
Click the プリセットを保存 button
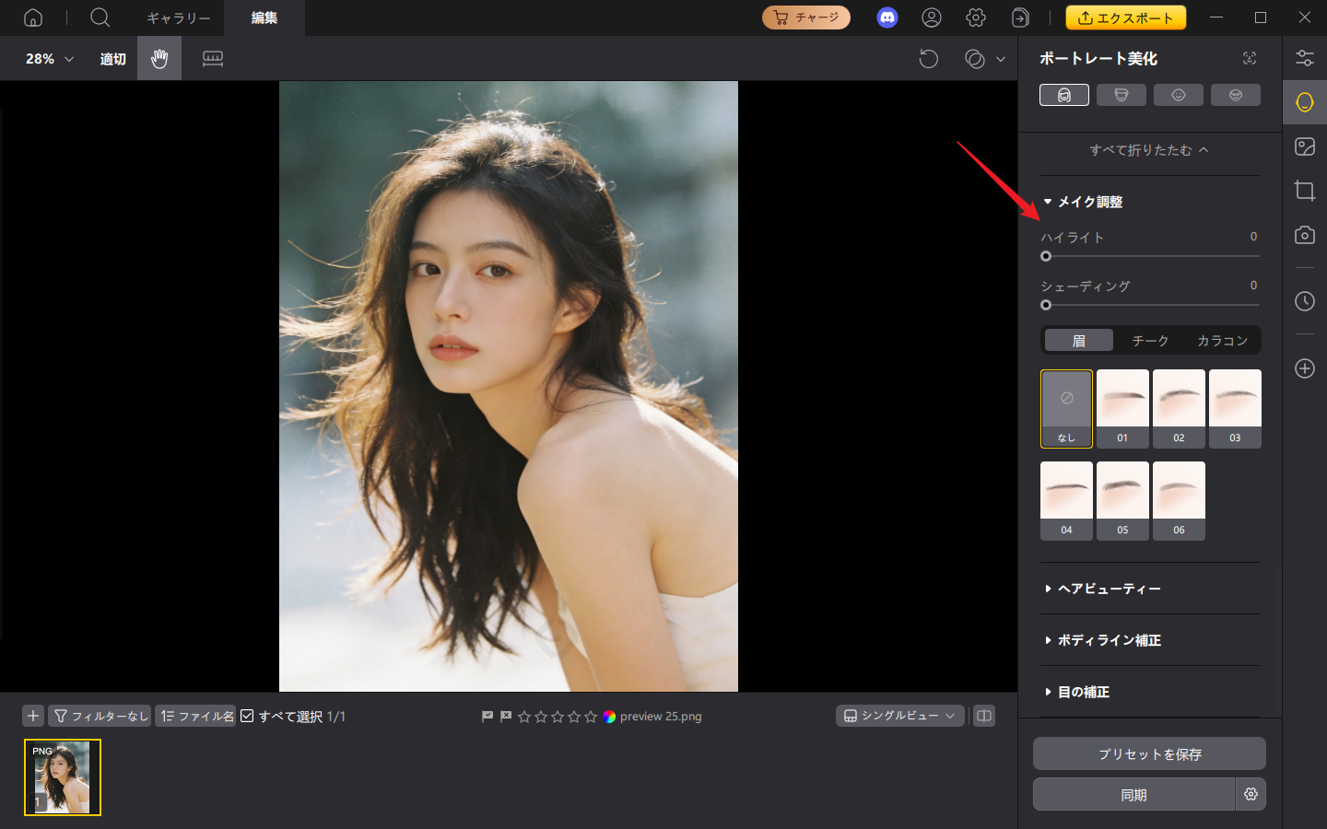pos(1149,753)
